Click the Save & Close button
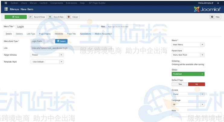224x122 pixels. click(x=37, y=17)
